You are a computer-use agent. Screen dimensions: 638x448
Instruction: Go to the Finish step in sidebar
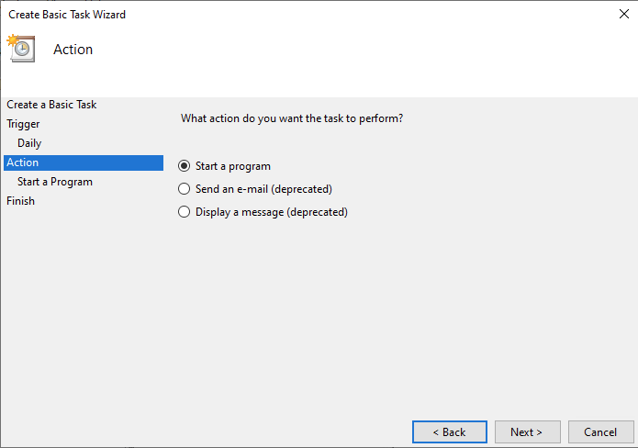(20, 201)
